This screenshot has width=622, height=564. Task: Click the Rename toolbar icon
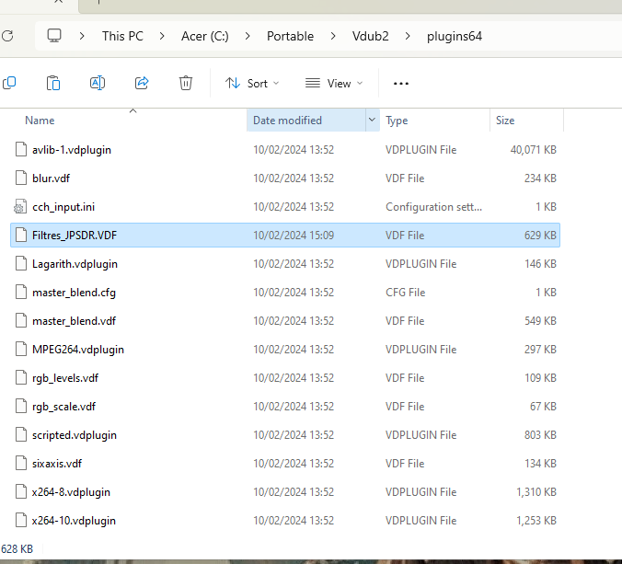coord(98,84)
